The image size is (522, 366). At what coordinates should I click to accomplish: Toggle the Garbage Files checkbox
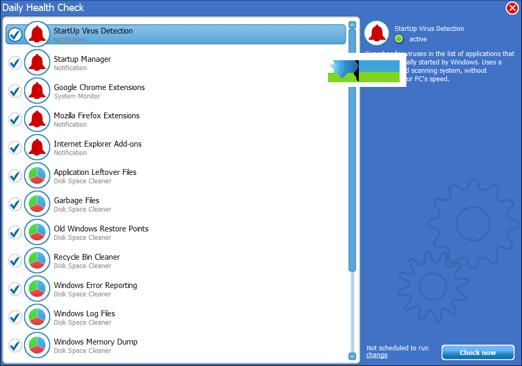(15, 204)
